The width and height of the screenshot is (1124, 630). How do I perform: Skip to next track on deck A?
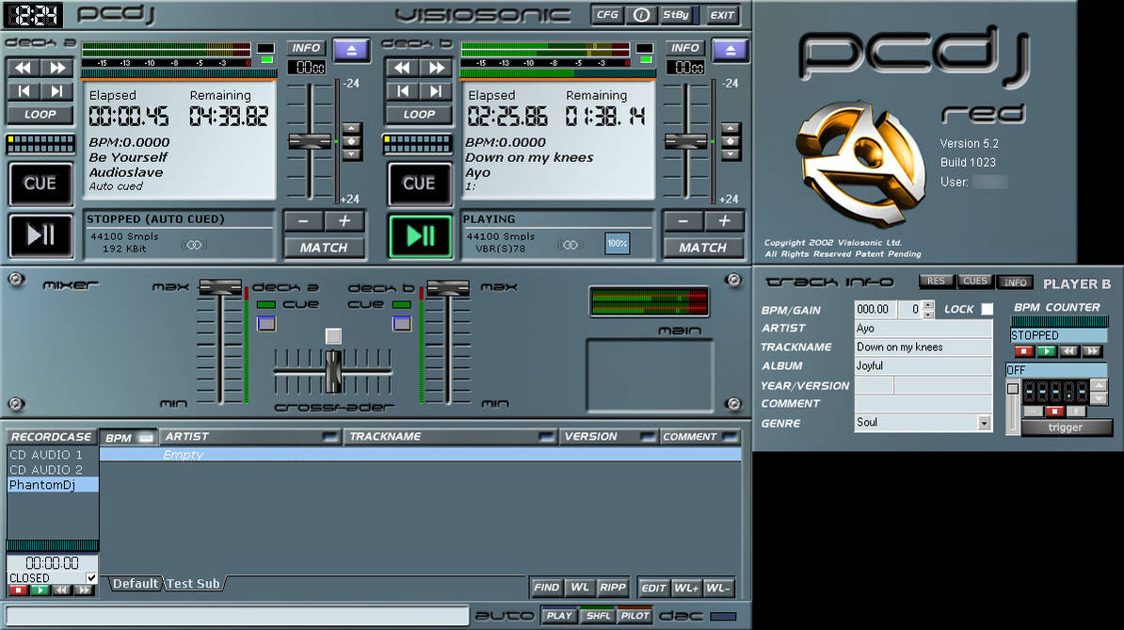pos(57,91)
